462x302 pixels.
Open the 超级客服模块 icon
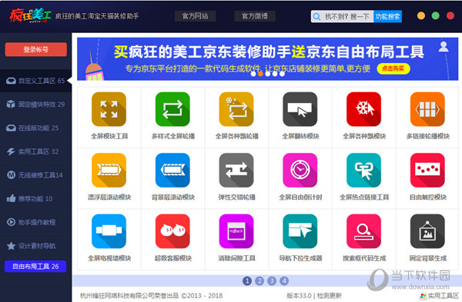[x=172, y=231]
